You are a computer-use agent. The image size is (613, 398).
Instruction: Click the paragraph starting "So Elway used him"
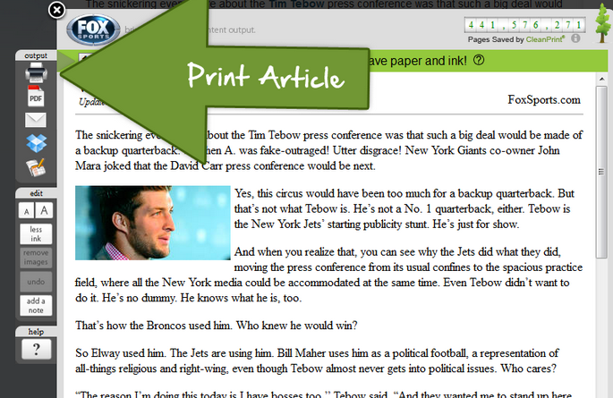317,361
